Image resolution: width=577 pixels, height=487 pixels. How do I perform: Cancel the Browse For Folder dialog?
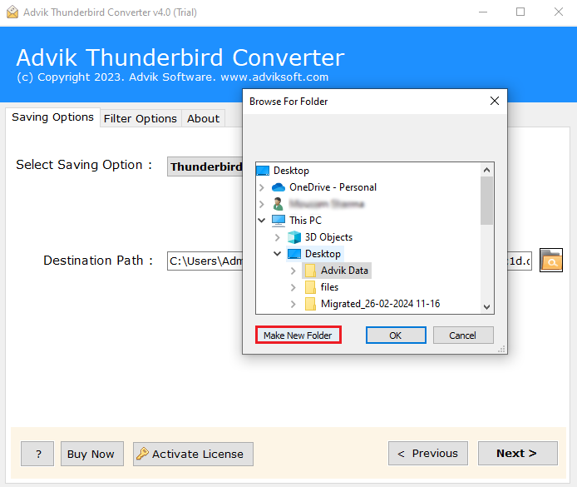(x=463, y=335)
